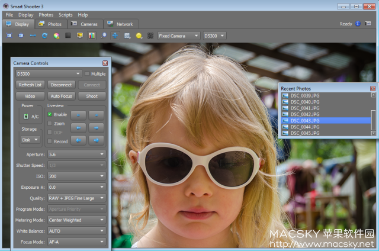Viewport: 379px width, 251px height.
Task: Open the ISO 200 dropdown
Action: click(x=77, y=176)
